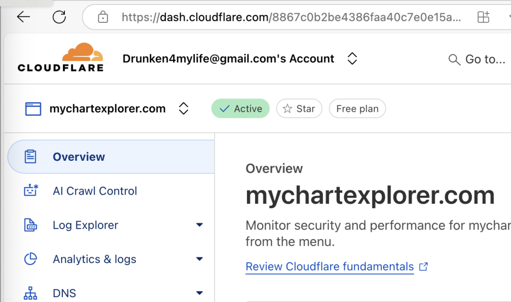Click the padlock site info icon
Image resolution: width=511 pixels, height=302 pixels.
103,17
